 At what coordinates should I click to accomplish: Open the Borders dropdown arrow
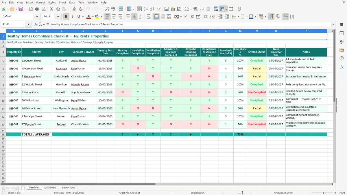click(x=238, y=17)
